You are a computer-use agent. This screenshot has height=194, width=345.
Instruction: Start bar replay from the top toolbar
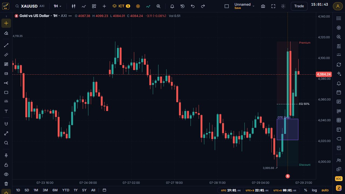(182, 6)
